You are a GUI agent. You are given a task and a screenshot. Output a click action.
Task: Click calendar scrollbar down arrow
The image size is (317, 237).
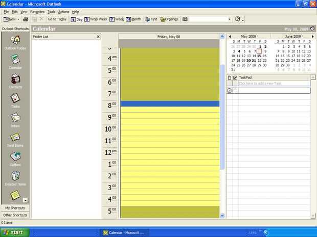[x=222, y=216]
